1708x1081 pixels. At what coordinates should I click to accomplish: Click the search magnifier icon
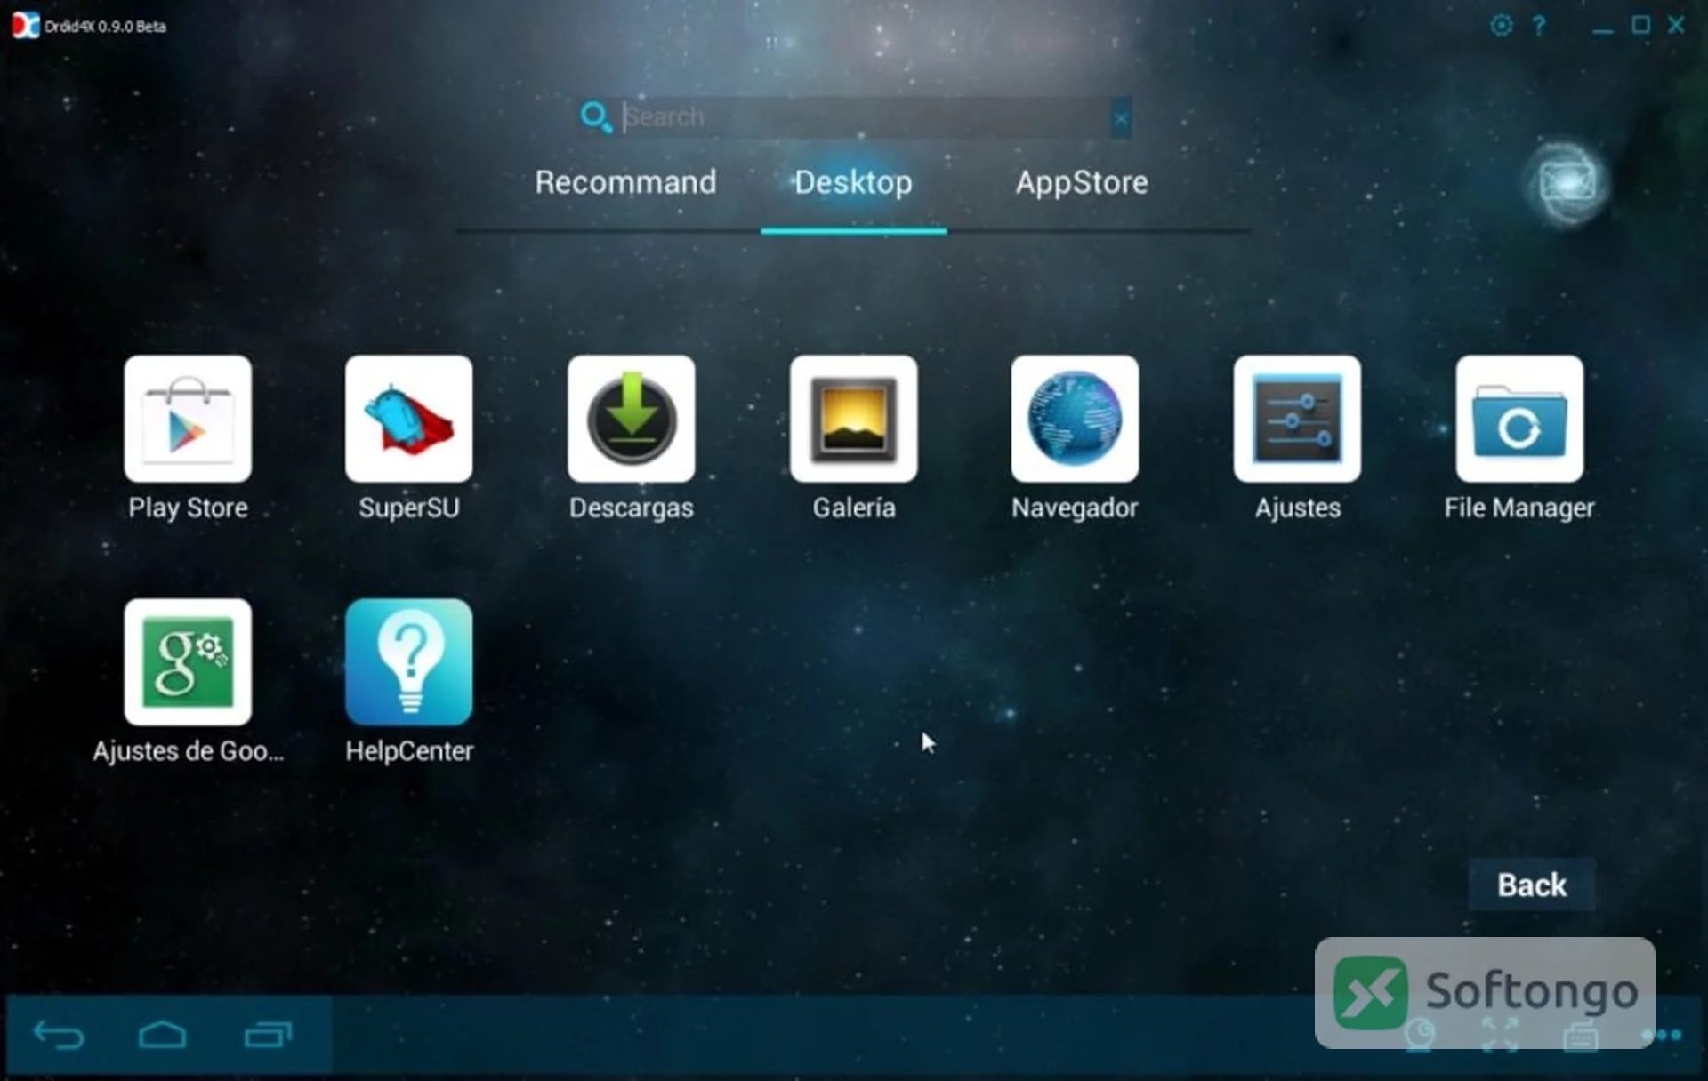(x=595, y=116)
